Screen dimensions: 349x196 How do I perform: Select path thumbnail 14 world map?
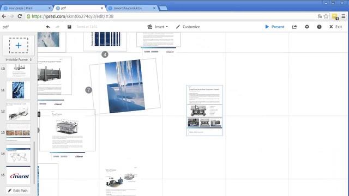point(18,154)
